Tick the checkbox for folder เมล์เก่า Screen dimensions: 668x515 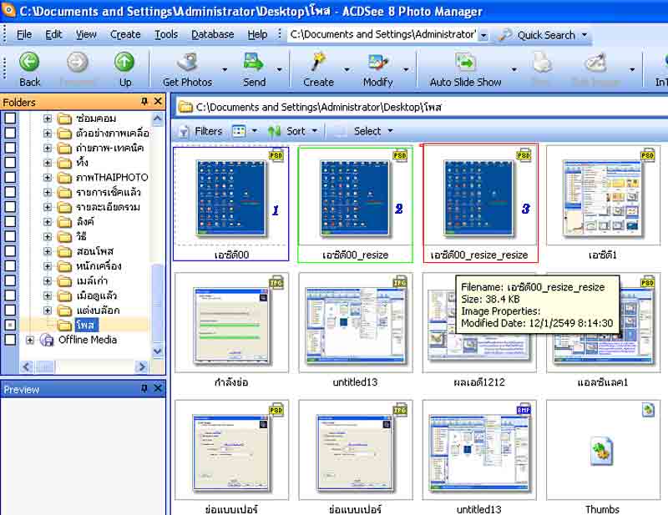point(10,280)
